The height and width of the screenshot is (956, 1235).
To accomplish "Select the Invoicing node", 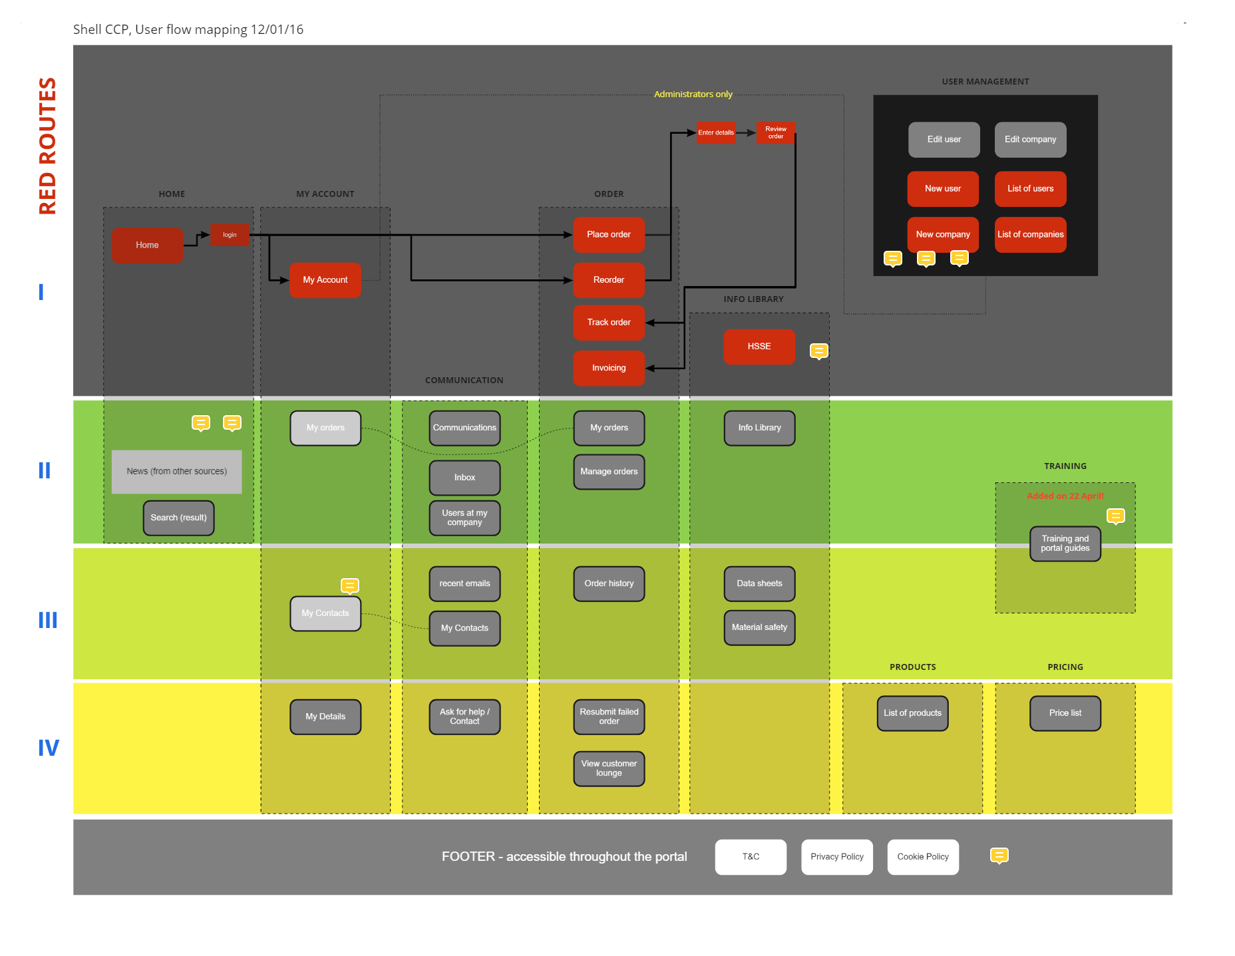I will (608, 368).
